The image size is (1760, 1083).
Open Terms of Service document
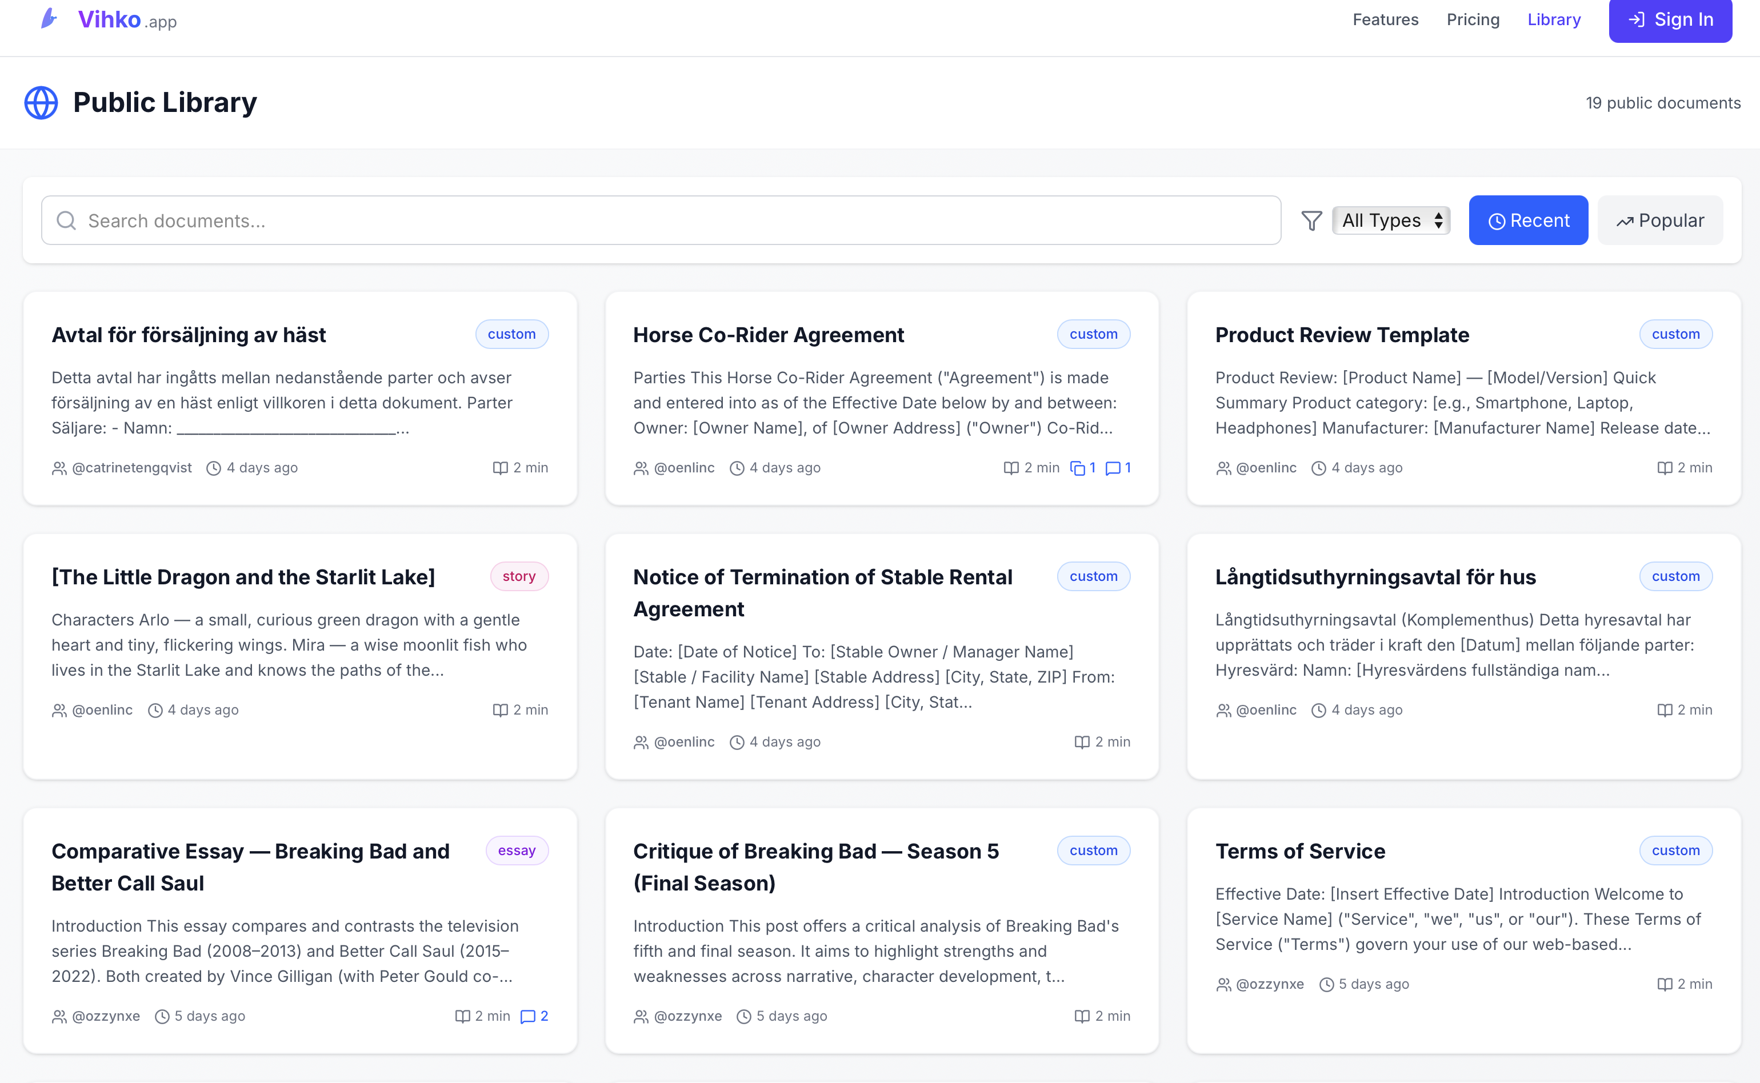pos(1300,852)
